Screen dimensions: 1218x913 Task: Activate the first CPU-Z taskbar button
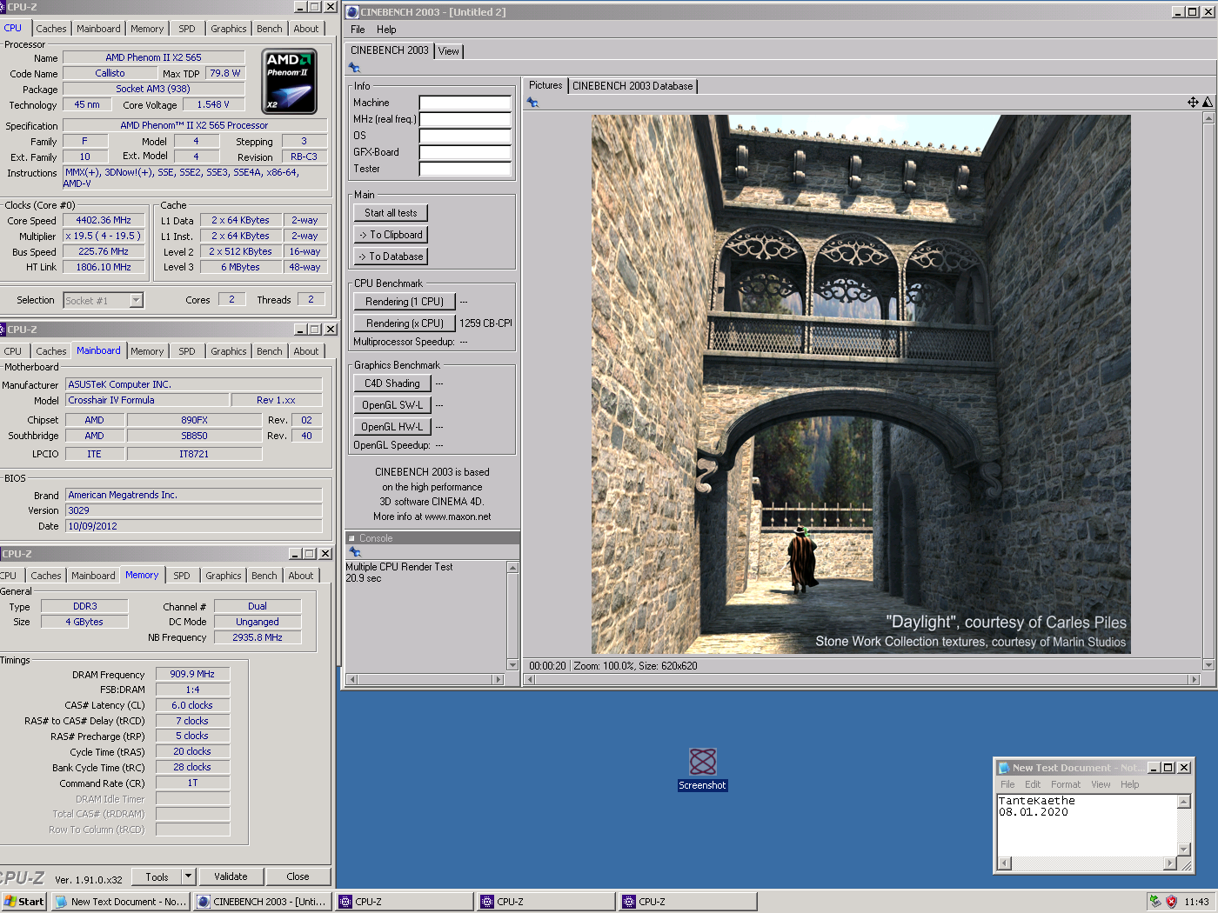[405, 902]
